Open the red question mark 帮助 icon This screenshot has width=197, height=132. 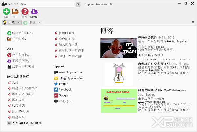point(25,11)
